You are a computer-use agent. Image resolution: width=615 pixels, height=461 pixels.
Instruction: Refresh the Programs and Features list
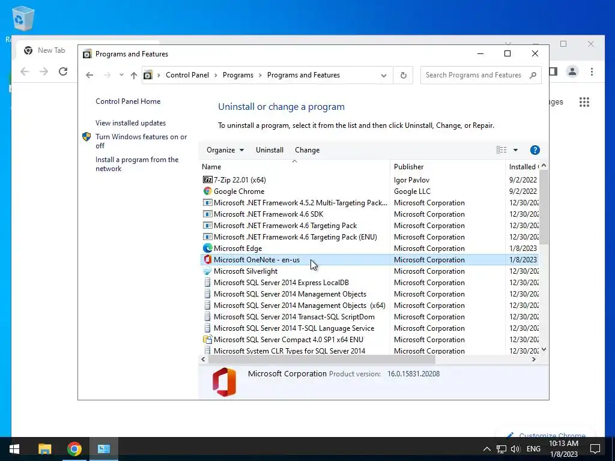tap(403, 75)
